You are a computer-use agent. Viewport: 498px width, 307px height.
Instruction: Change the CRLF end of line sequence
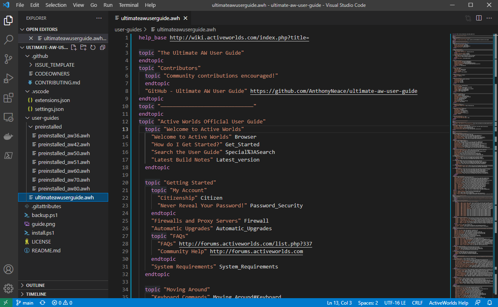417,303
